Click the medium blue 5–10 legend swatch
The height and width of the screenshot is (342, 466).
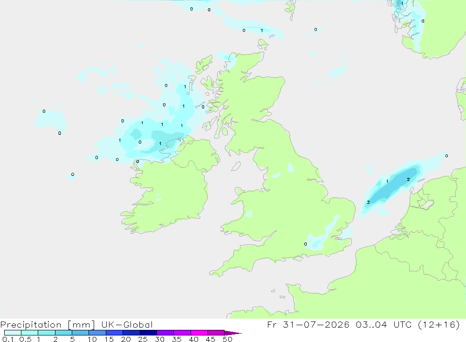pyautogui.click(x=80, y=333)
